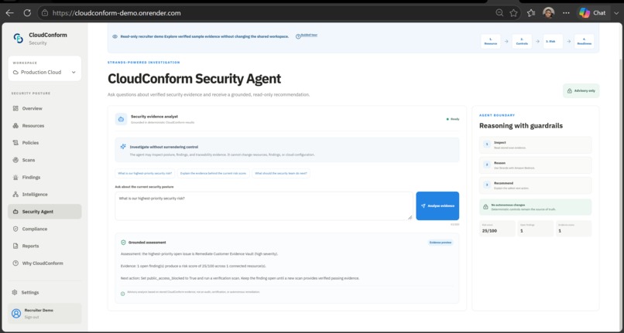This screenshot has width=624, height=333.
Task: Open the Findings bug icon
Action: [x=15, y=177]
